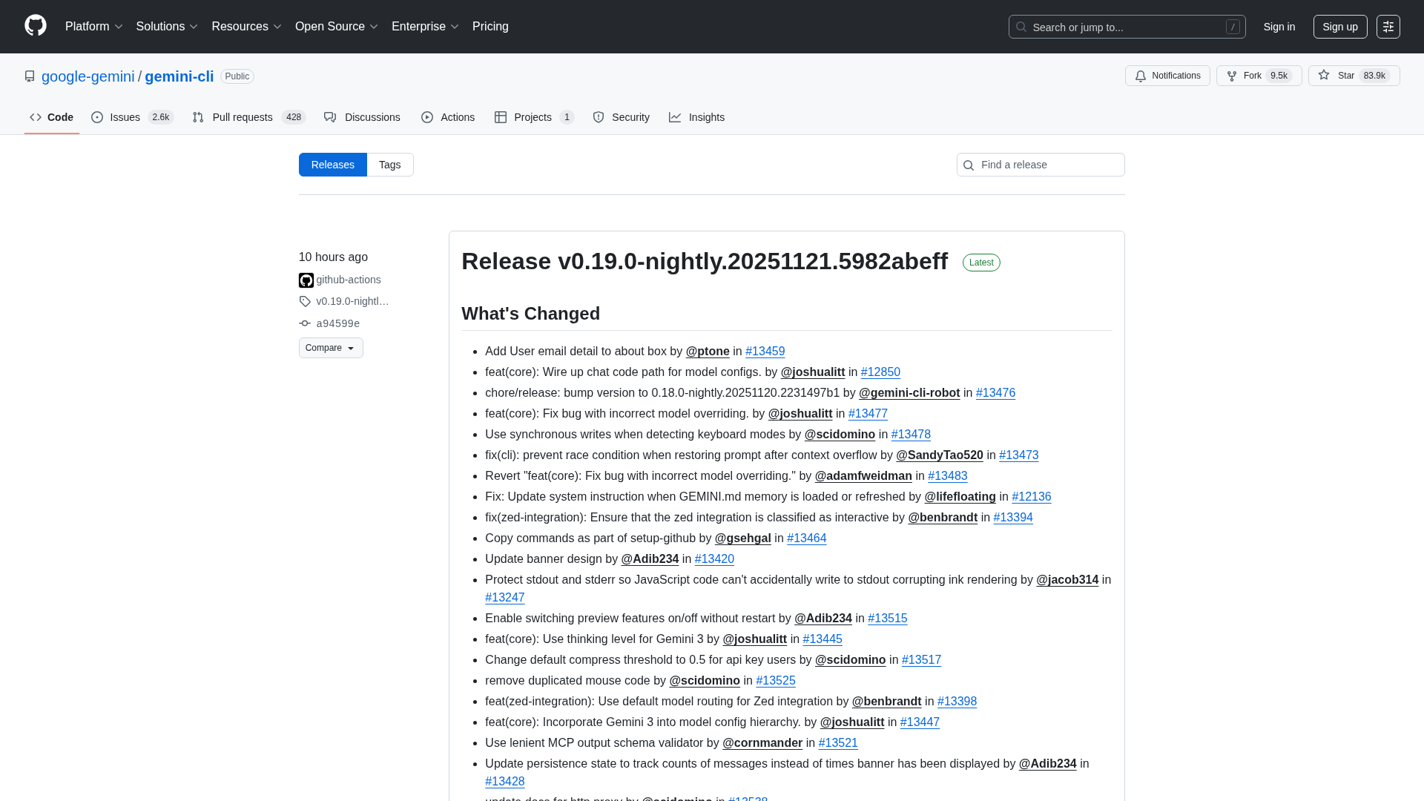
Task: Star the gemini-cli repository
Action: 1353,76
